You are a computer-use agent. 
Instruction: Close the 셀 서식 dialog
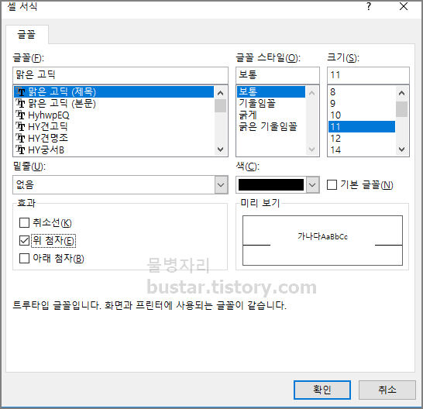pyautogui.click(x=404, y=6)
